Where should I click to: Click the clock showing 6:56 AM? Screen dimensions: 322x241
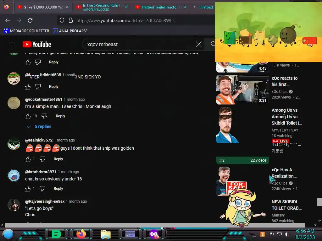pos(305,234)
